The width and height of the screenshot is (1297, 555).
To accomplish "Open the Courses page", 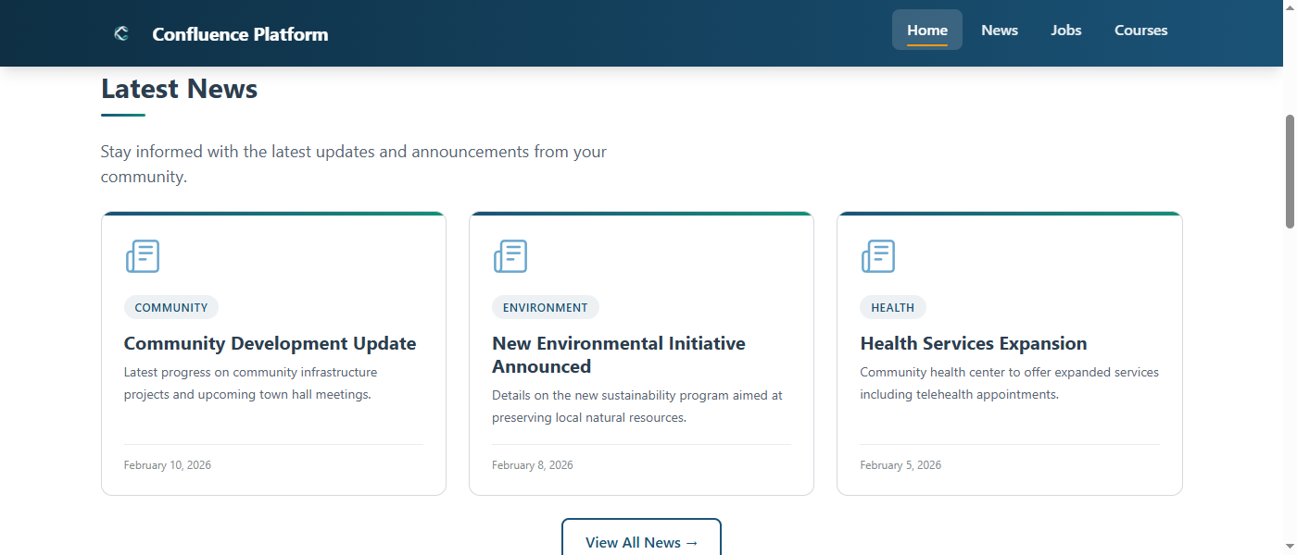I will pyautogui.click(x=1140, y=30).
